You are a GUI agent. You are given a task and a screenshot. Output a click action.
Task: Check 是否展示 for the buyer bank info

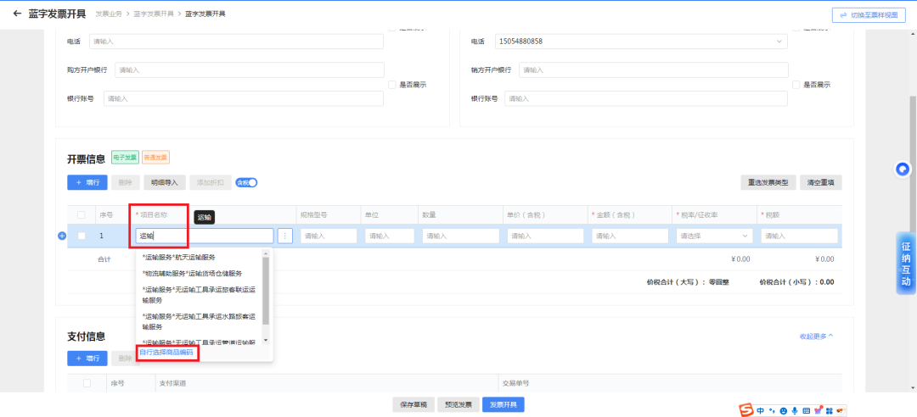point(392,85)
